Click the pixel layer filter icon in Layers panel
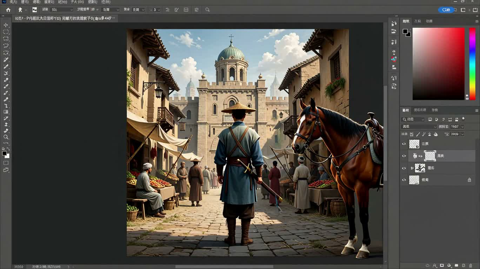Image resolution: width=480 pixels, height=269 pixels. point(430,119)
